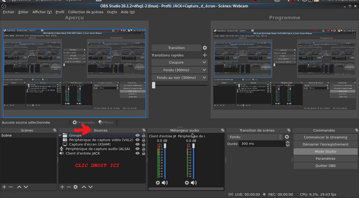Move the scene down in the Scènes list
359x198 pixels.
tap(26, 187)
